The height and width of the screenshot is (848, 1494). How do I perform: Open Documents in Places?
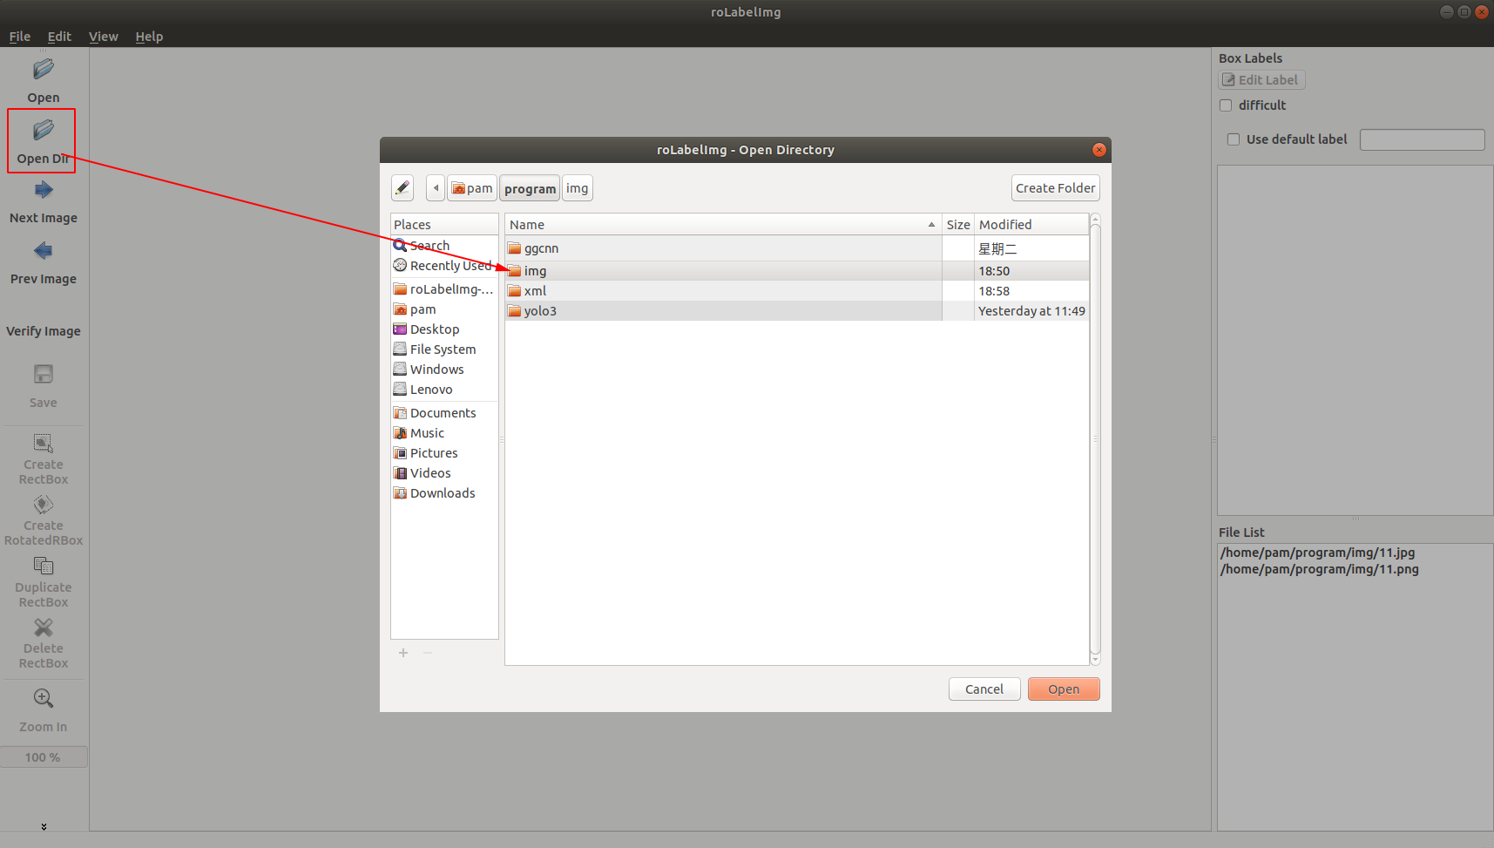[444, 413]
